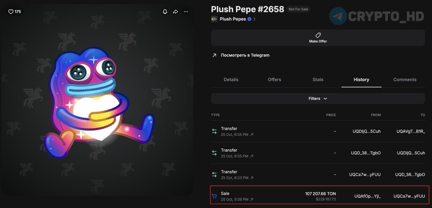Click sender address UQAfOp...YjI_ in Sale row

[367, 196]
